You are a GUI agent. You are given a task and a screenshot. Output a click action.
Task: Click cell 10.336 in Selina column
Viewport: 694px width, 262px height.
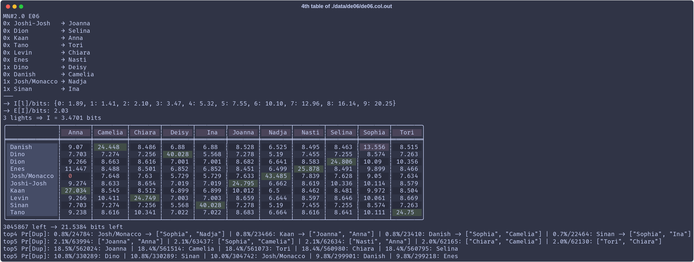pos(341,183)
